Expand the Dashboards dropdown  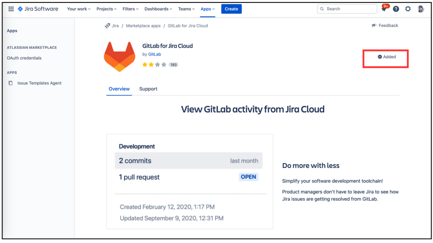click(x=158, y=9)
